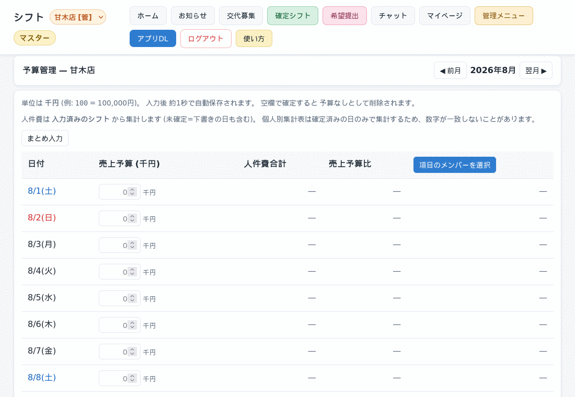Go to previous month with ◀前月
This screenshot has height=397, width=575.
pos(450,71)
